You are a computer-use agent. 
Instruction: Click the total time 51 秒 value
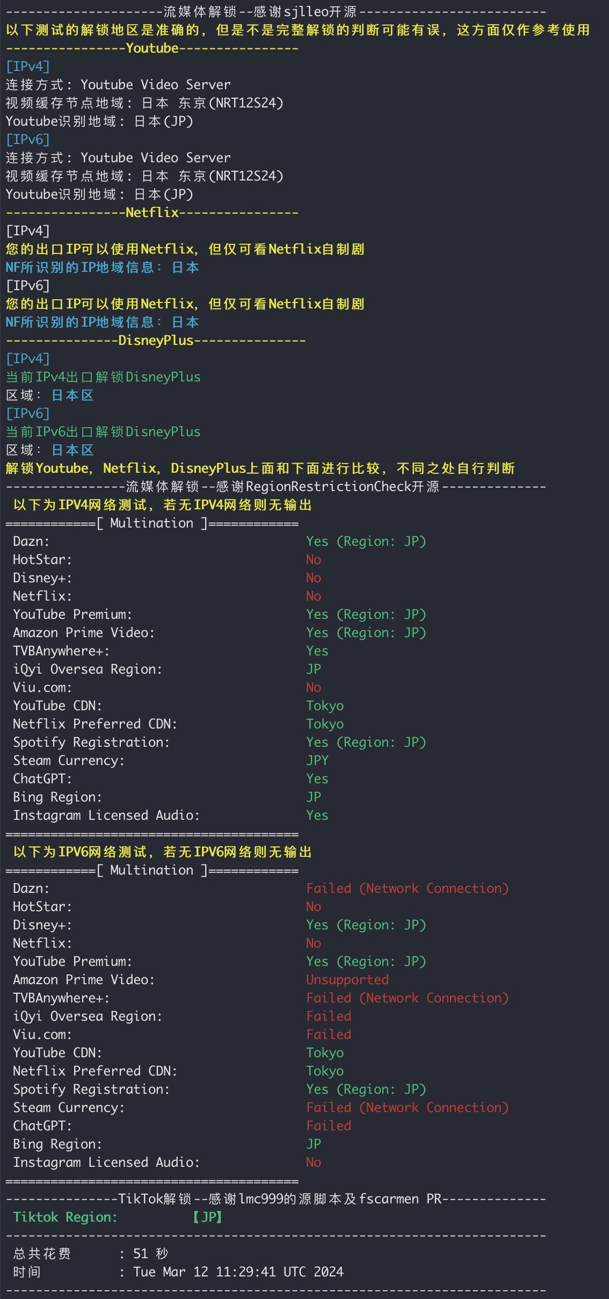(x=150, y=1254)
